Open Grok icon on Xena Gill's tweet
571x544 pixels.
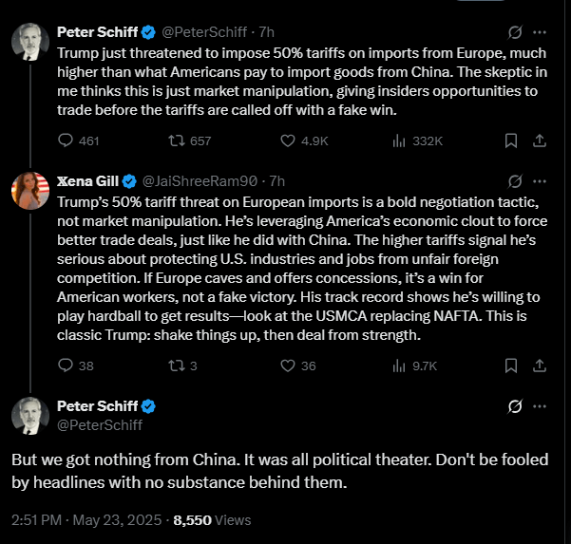click(x=516, y=180)
